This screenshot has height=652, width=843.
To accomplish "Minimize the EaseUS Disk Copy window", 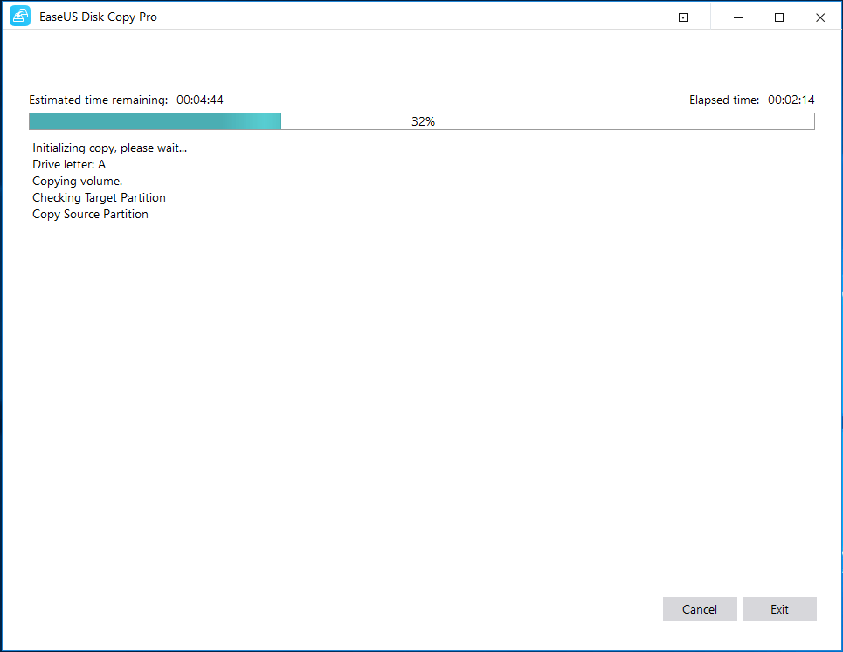I will pyautogui.click(x=738, y=17).
